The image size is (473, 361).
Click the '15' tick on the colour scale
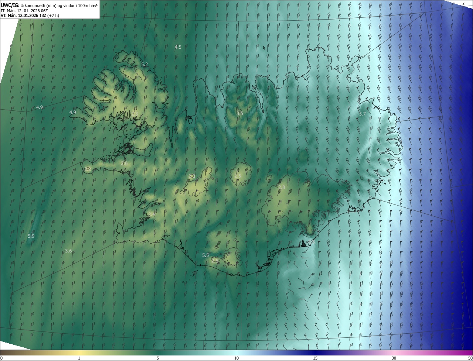click(x=315, y=358)
